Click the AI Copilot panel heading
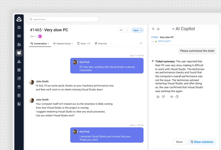Viewport: 221px width, 150px height. 184,29
